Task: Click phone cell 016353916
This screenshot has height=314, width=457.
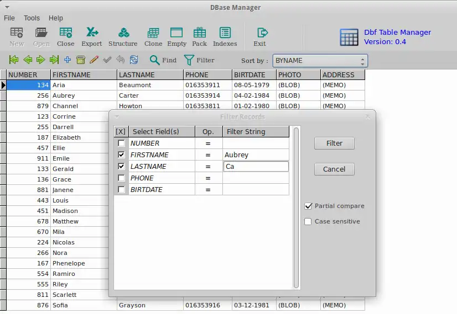Action: (x=207, y=305)
